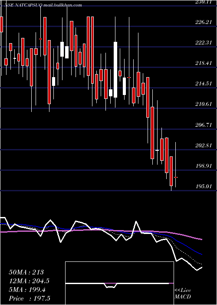Click the NSE NATCAPSUQ chart title
The height and width of the screenshot is (305, 217).
(23, 5)
